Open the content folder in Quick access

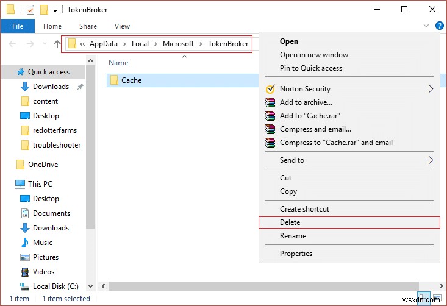[x=45, y=101]
